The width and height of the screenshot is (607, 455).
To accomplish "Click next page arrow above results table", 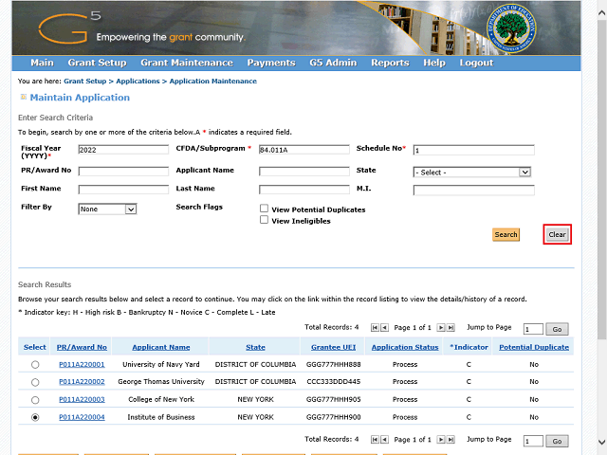I will tap(440, 327).
